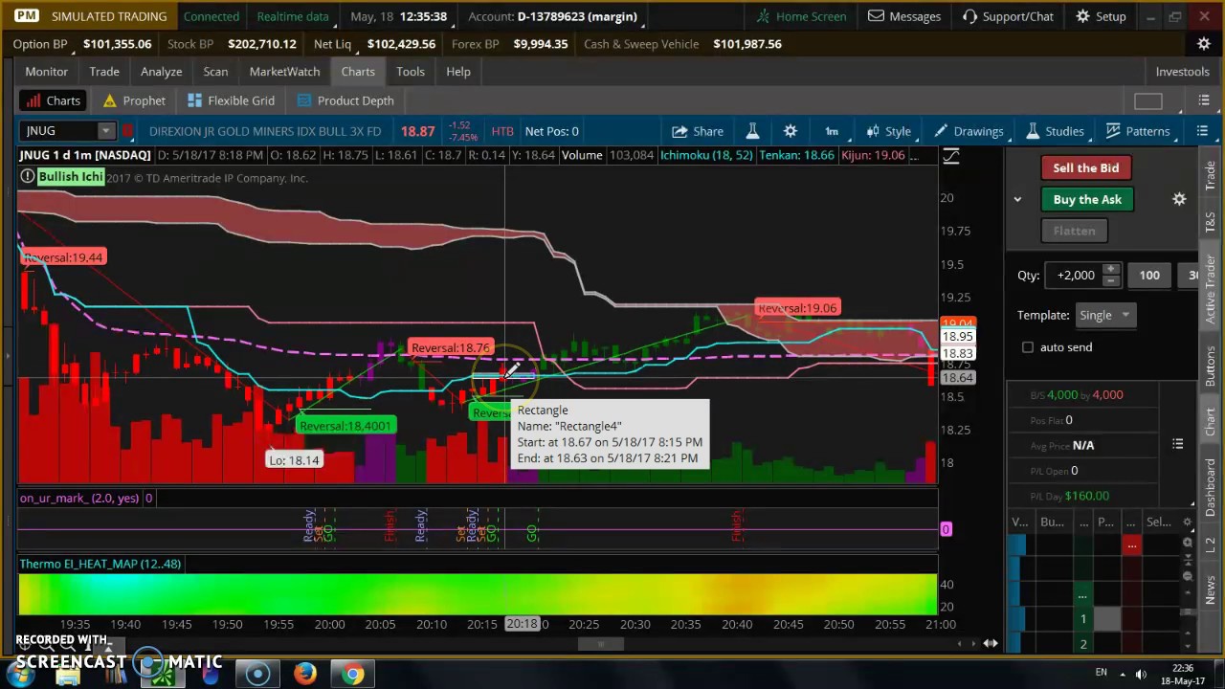Image resolution: width=1225 pixels, height=689 pixels.
Task: Click the top-right platform gear icon
Action: coord(1204,44)
